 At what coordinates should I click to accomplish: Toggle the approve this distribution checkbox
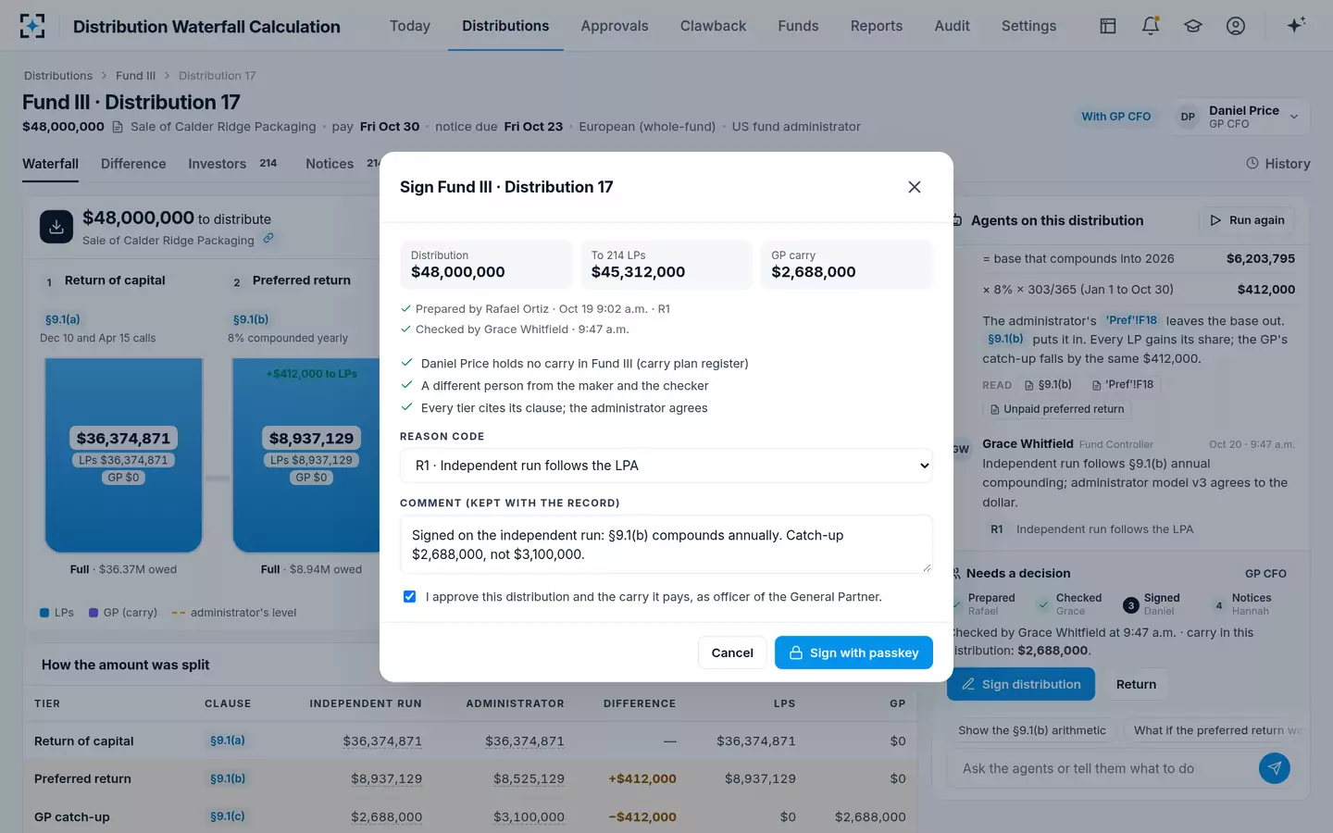pyautogui.click(x=409, y=597)
